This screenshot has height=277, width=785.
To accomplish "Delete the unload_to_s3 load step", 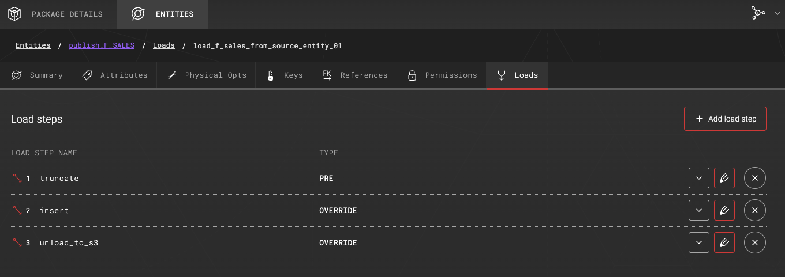I will click(x=755, y=243).
